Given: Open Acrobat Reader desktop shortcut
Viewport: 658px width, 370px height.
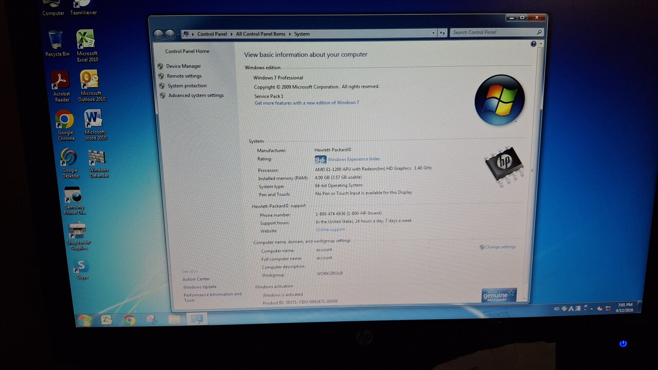Looking at the screenshot, I should (x=61, y=81).
